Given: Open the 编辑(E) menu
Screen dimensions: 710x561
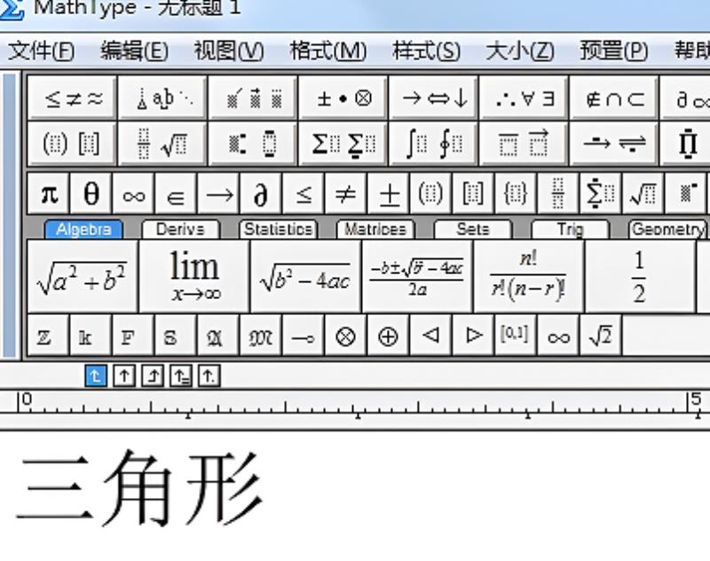Looking at the screenshot, I should [135, 51].
